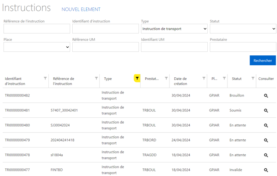This screenshot has height=176, width=277.
Task: Click the Rechercher button
Action: point(263,60)
